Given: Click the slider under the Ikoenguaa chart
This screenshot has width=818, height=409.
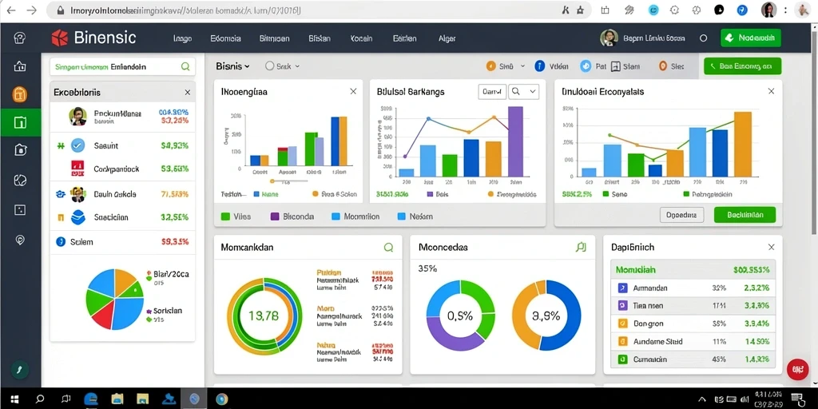Looking at the screenshot, I should click(x=289, y=181).
